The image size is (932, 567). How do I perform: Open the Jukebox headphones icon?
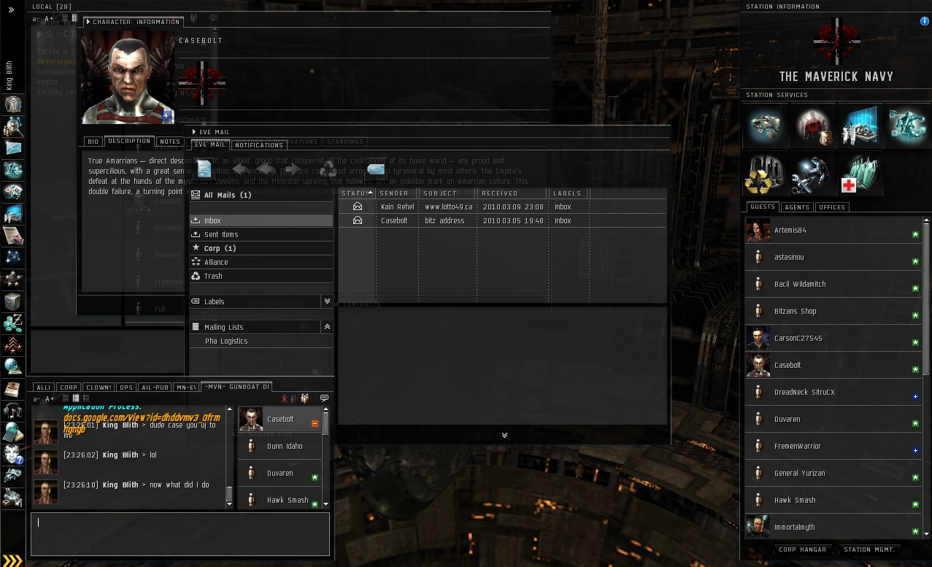click(x=12, y=411)
